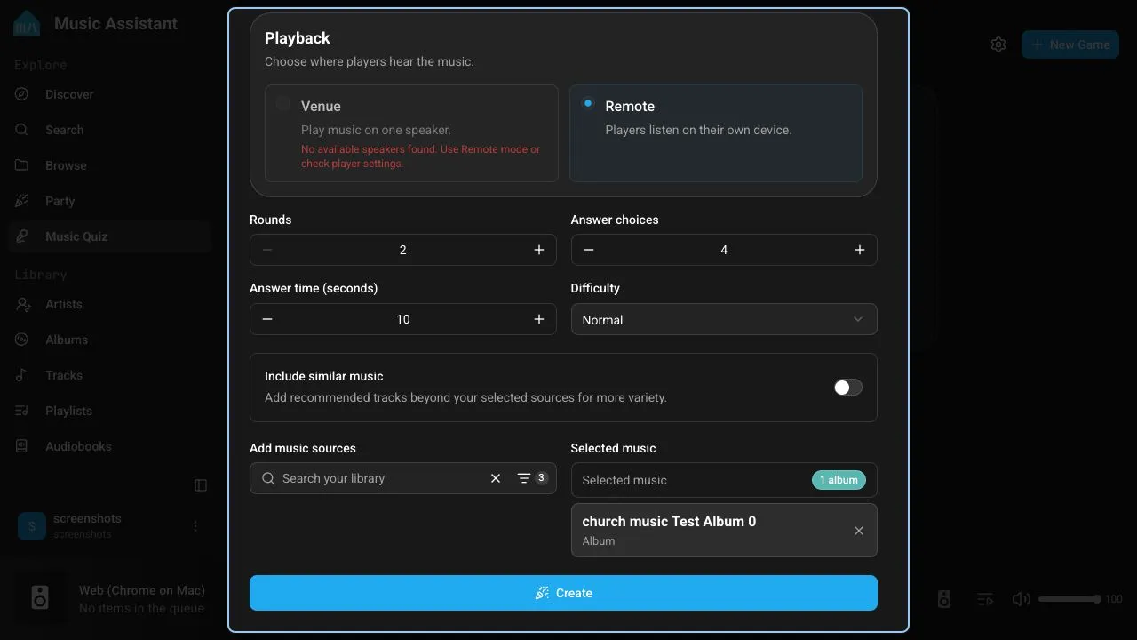Click the screenshots user profile avatar
1137x640 pixels.
tap(32, 526)
